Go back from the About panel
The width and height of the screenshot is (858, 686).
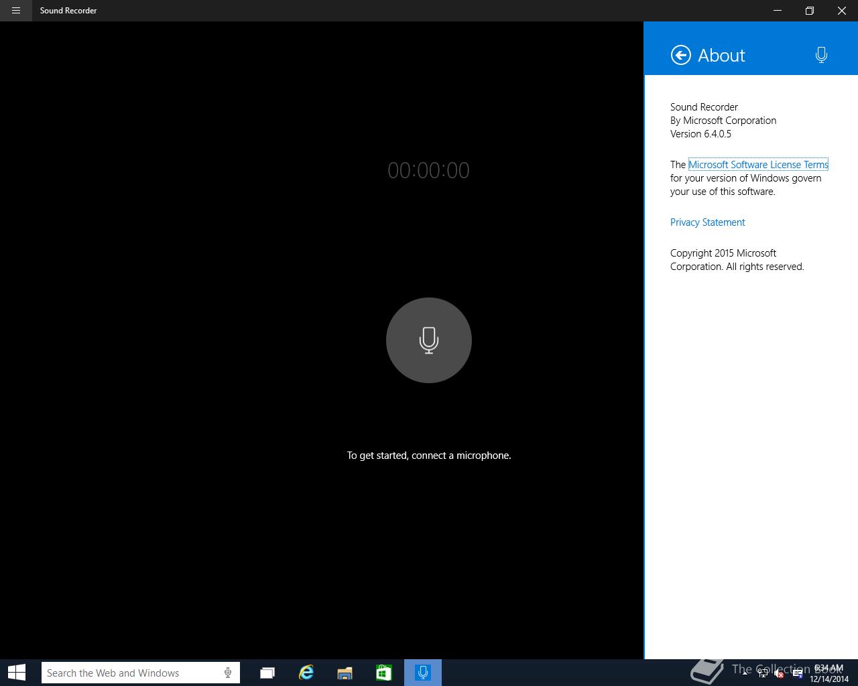[x=681, y=55]
